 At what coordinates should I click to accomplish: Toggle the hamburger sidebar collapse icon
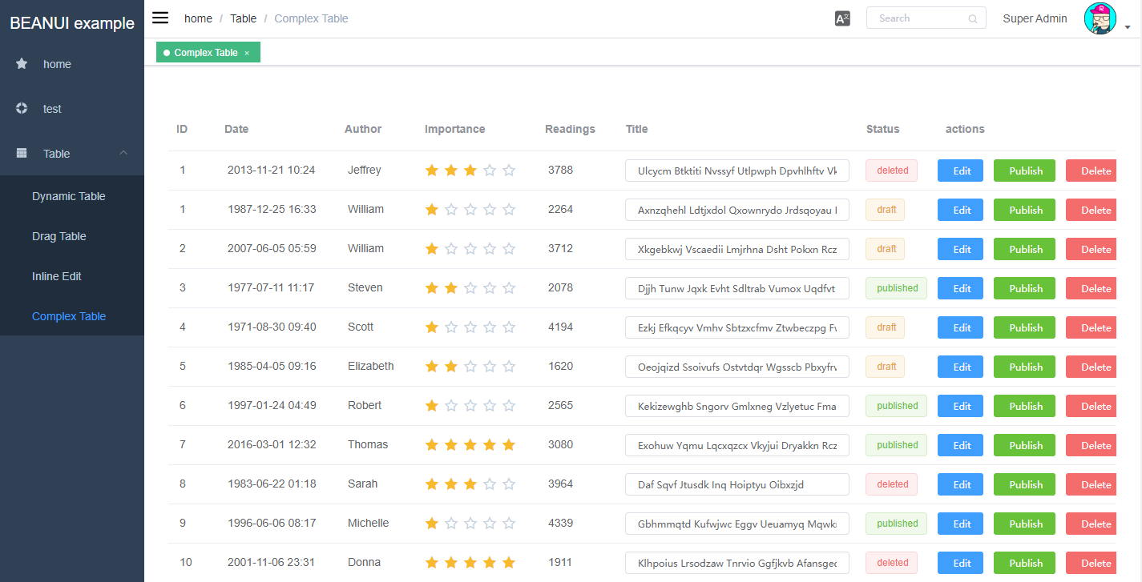tap(160, 18)
